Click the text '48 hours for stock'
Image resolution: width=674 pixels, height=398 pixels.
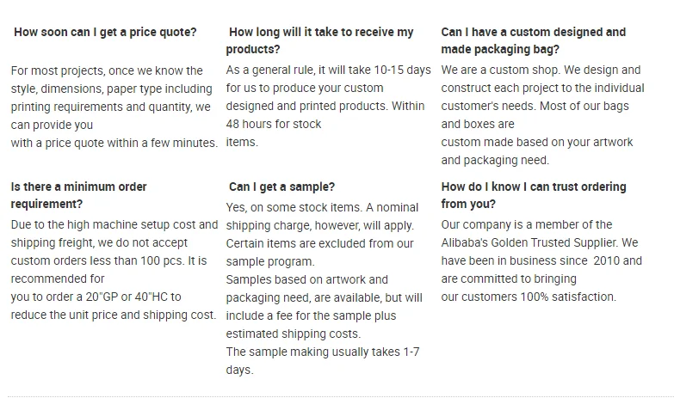tap(274, 124)
